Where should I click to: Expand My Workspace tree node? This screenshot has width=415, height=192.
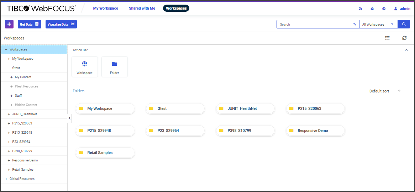pos(9,59)
